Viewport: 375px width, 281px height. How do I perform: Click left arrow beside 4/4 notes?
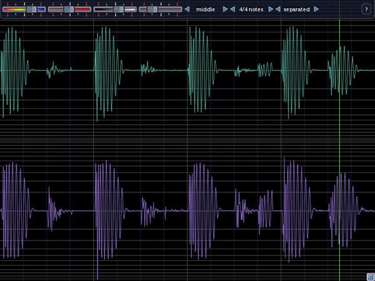pyautogui.click(x=232, y=9)
